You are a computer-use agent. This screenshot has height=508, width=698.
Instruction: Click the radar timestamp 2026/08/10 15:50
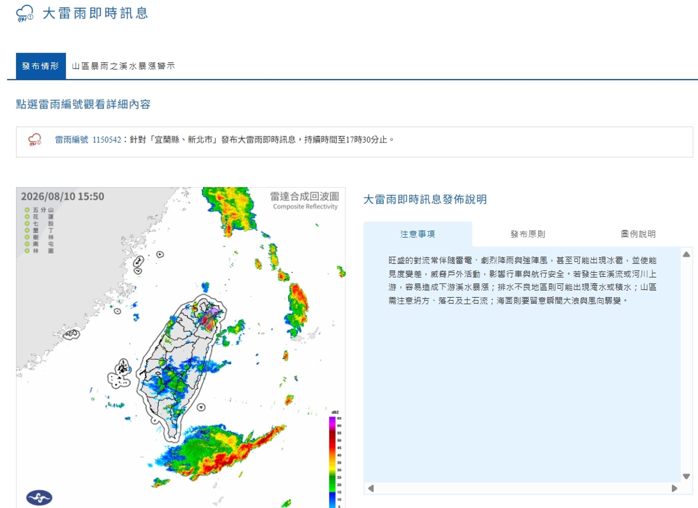(63, 196)
